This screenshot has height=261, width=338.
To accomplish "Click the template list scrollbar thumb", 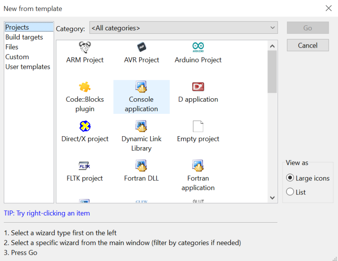I will click(272, 72).
